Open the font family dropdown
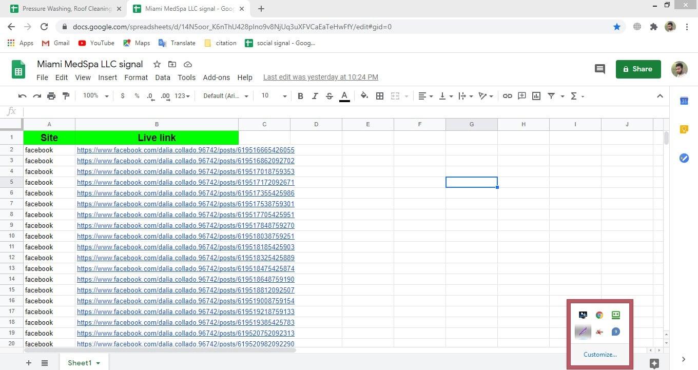Screen dimensions: 698x370 pyautogui.click(x=225, y=96)
